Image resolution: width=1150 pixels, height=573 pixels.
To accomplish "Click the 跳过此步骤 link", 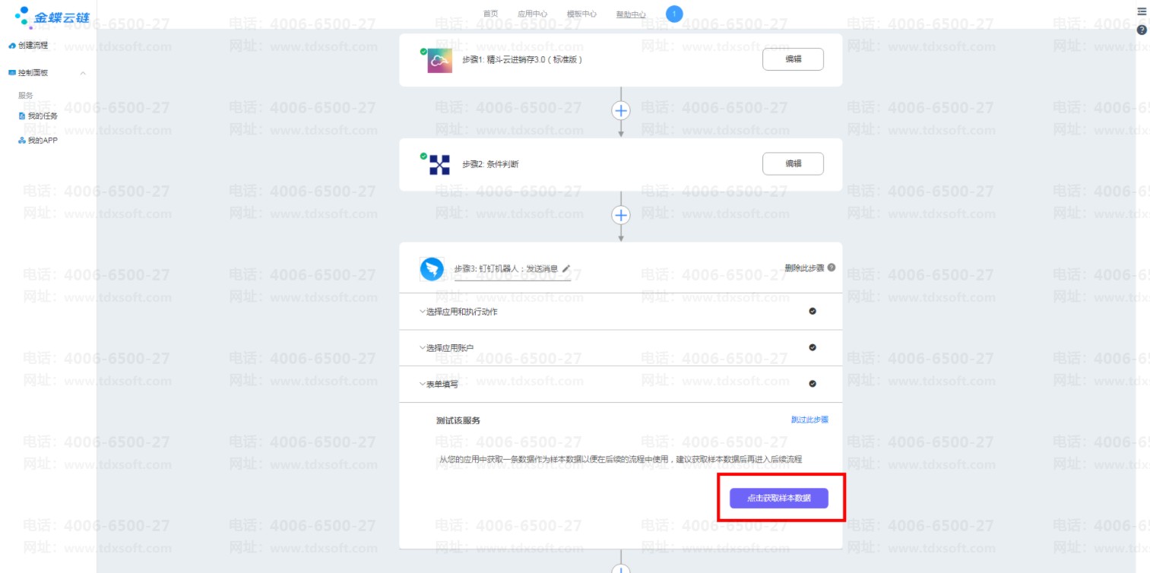I will pos(809,419).
